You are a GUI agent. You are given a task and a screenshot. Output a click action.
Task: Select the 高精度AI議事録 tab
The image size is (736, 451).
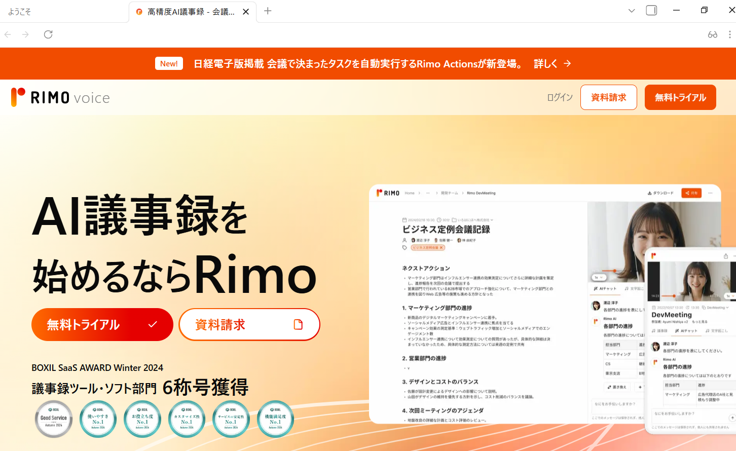coord(193,12)
